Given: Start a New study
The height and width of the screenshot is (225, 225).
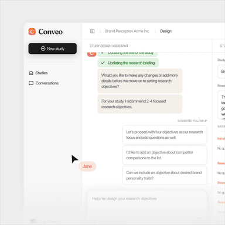Looking at the screenshot, I should (53, 49).
